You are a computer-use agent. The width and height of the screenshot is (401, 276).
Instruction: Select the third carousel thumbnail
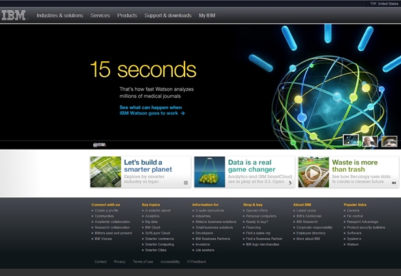point(389,141)
